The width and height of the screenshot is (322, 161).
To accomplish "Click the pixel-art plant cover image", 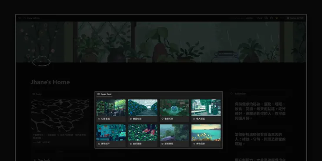I will pos(161,42).
